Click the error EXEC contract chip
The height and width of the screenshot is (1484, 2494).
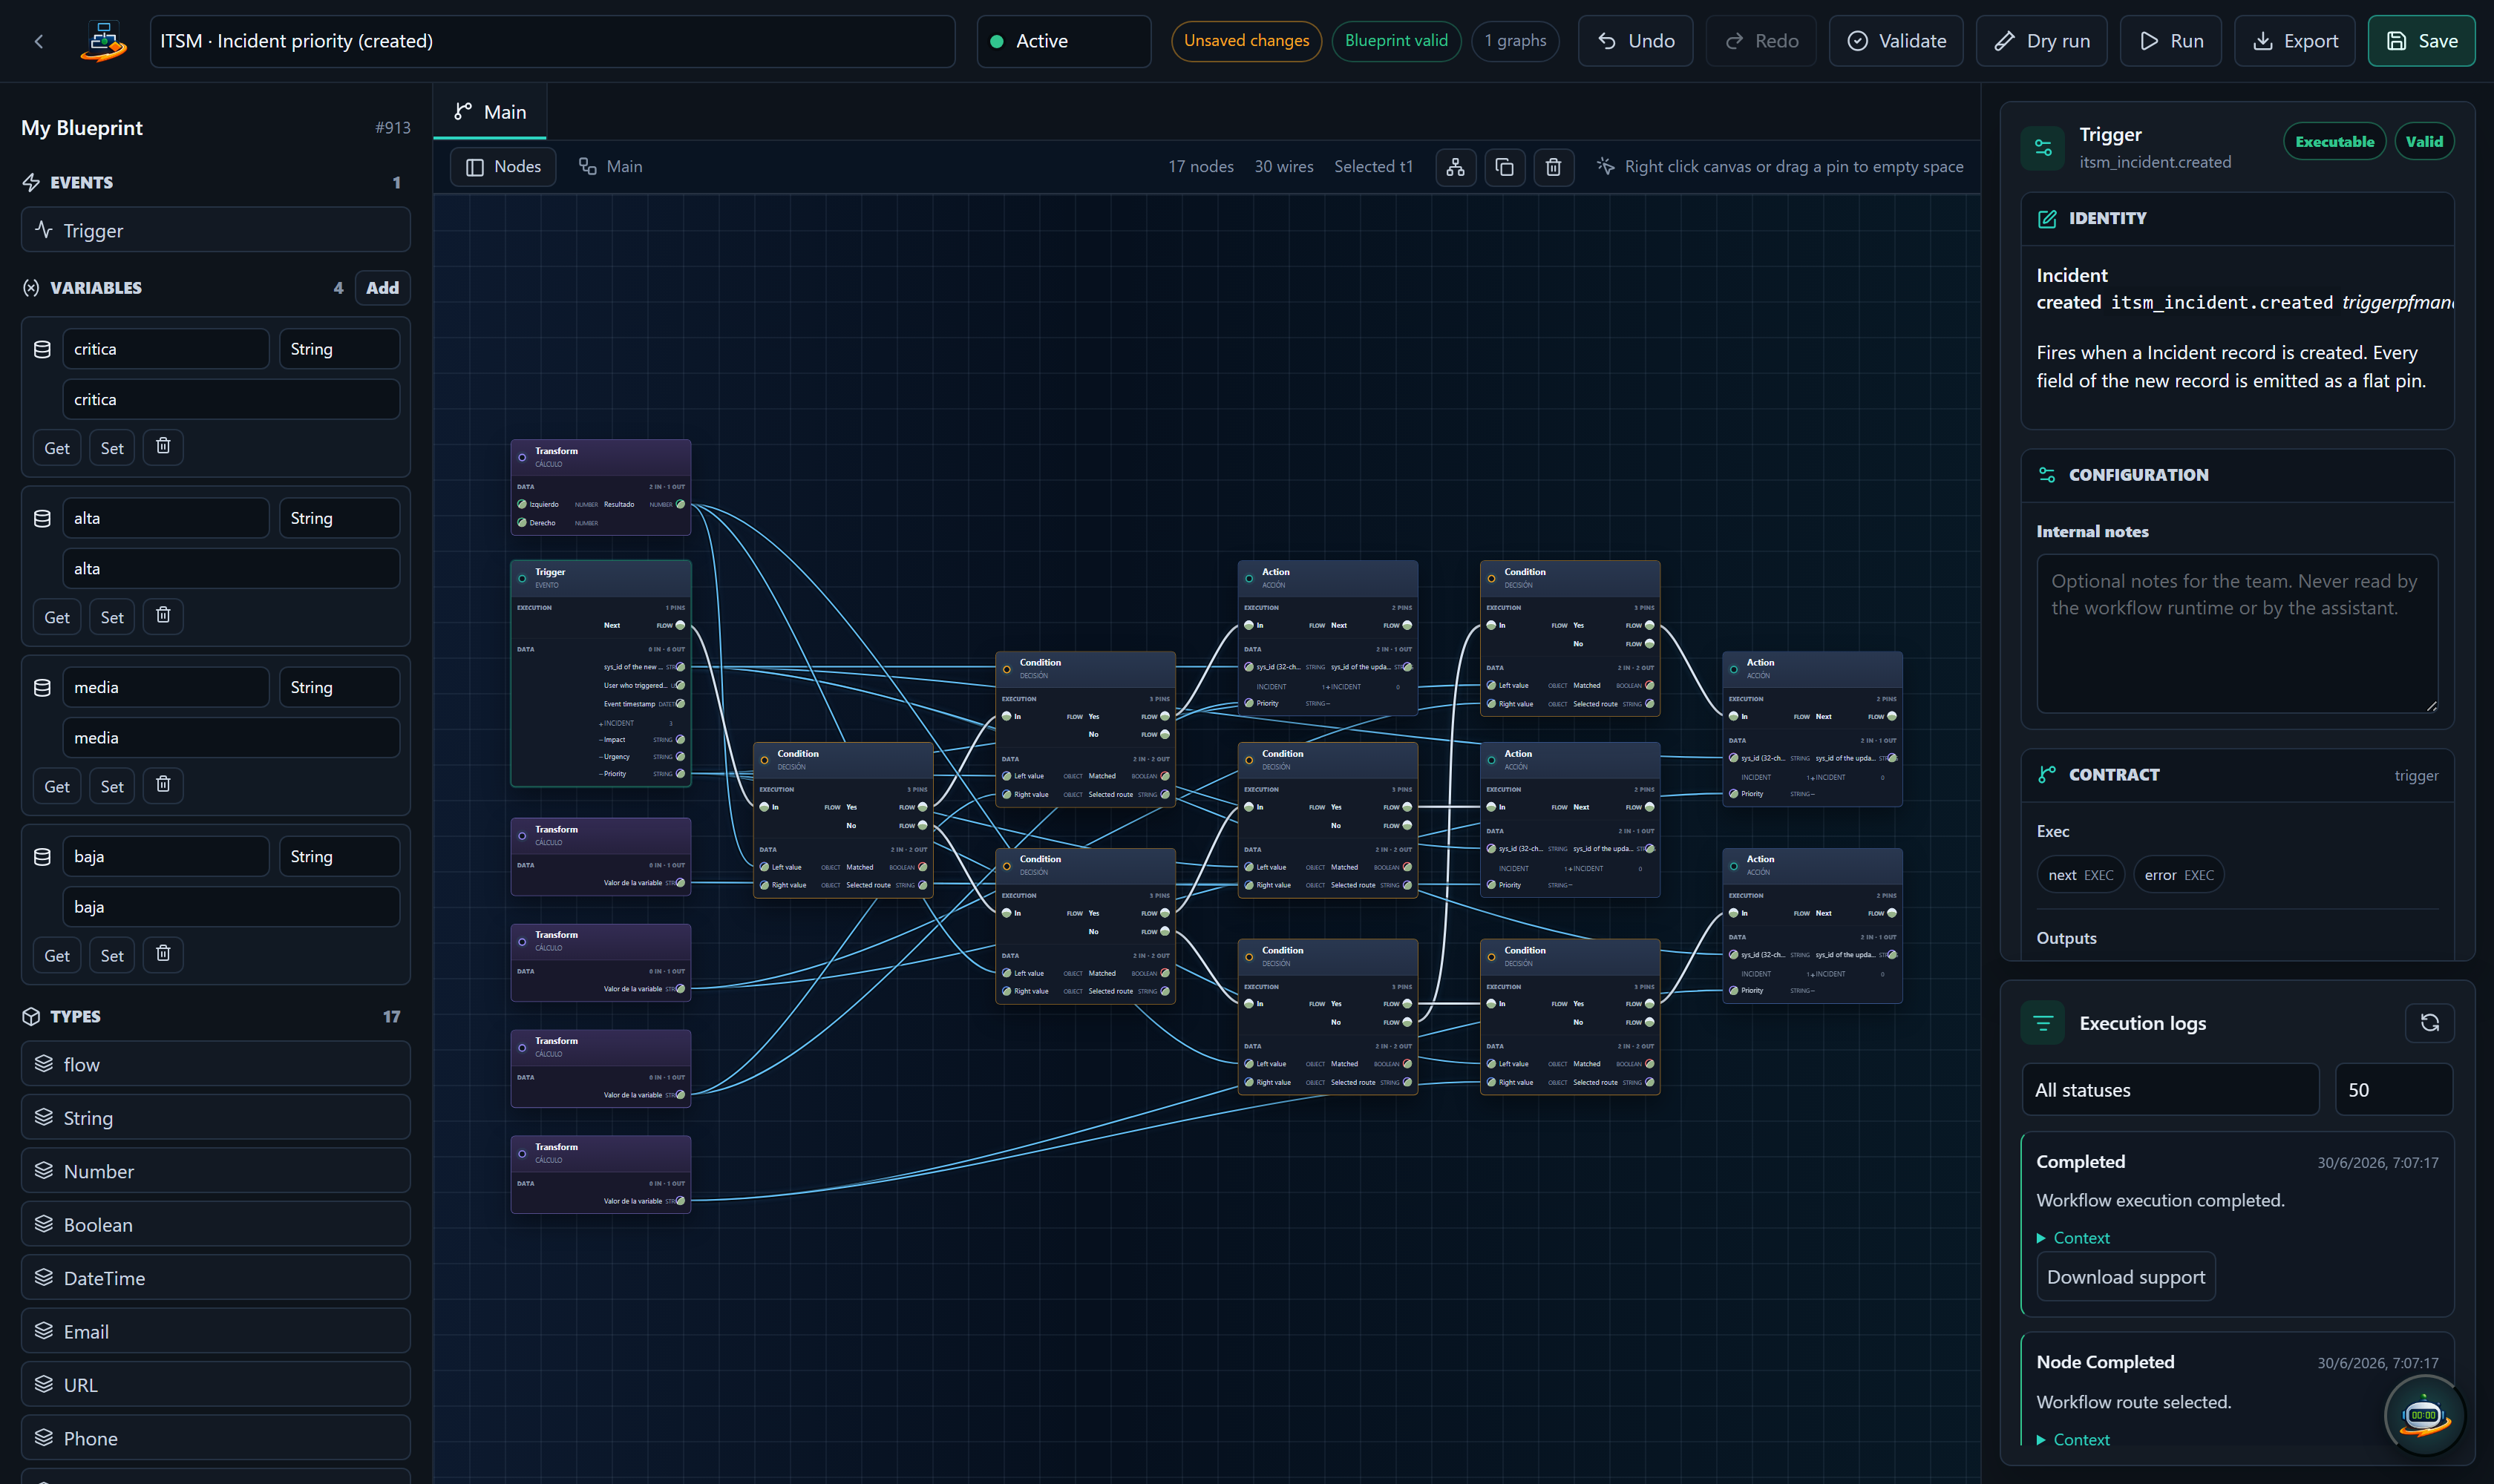[x=2179, y=875]
